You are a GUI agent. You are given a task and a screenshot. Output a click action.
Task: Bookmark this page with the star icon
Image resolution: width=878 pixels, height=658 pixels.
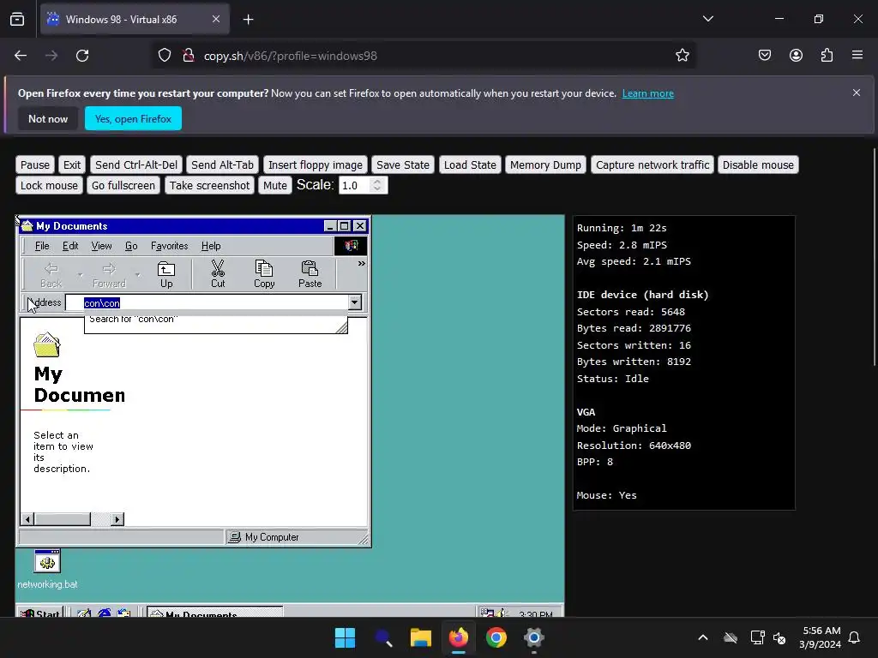click(x=682, y=56)
